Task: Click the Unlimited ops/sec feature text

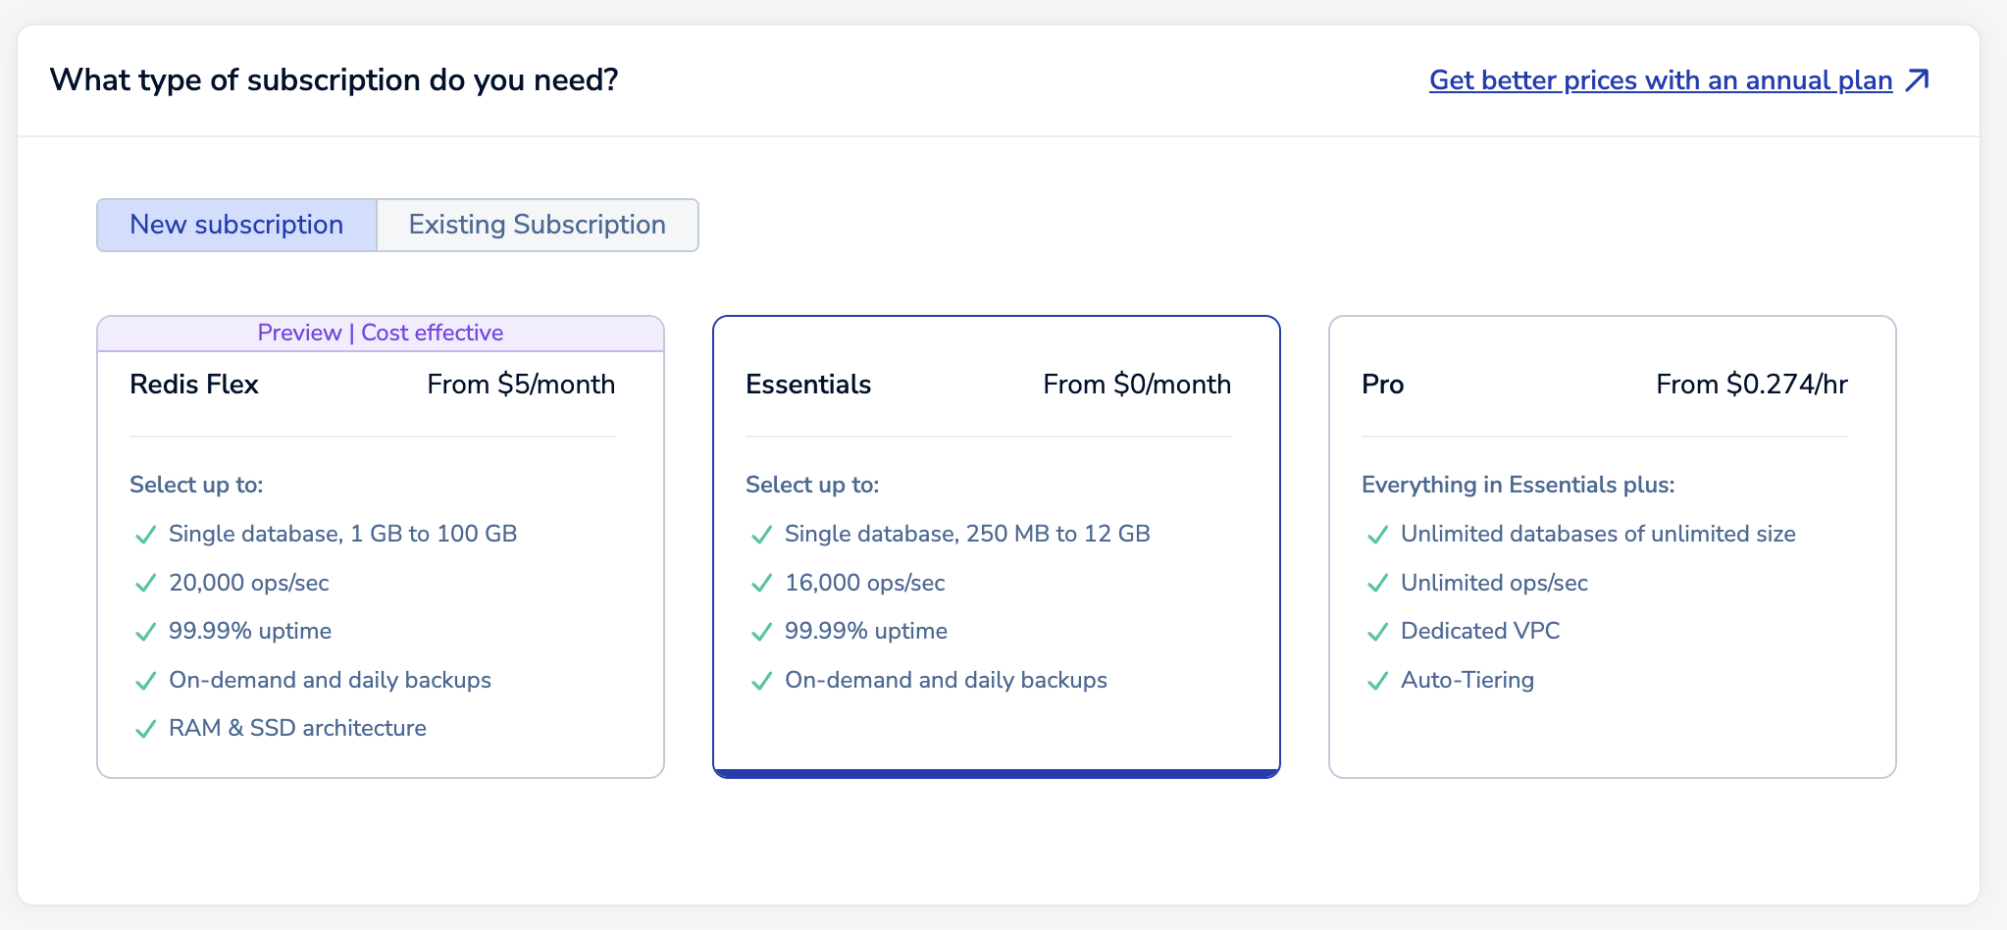Action: coord(1494,583)
